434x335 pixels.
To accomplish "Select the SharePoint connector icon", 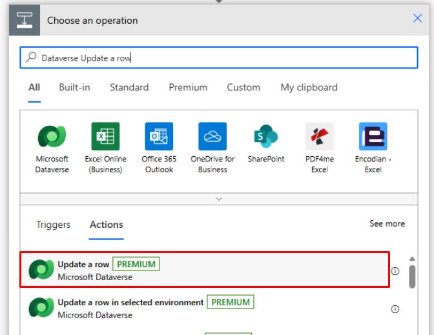I will pos(266,136).
